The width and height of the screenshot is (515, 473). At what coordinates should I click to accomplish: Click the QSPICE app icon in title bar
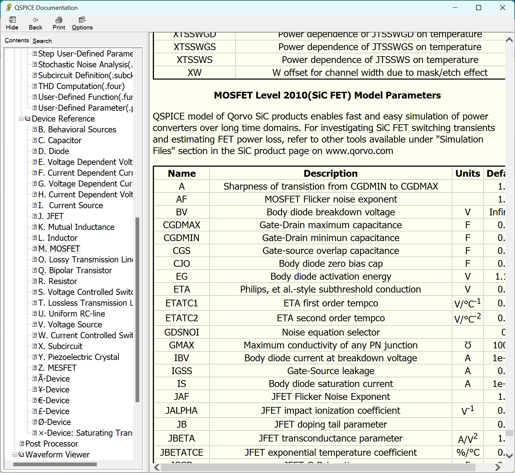(x=8, y=7)
